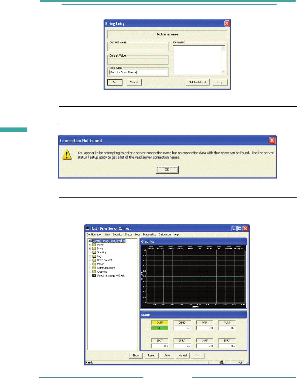Click the computer icon beside Control - Main
297x383 pixels.
pyautogui.click(x=90, y=241)
